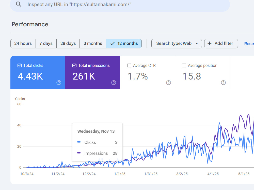
Task: Click the Clicks value 3 in tooltip
Action: [x=116, y=142]
